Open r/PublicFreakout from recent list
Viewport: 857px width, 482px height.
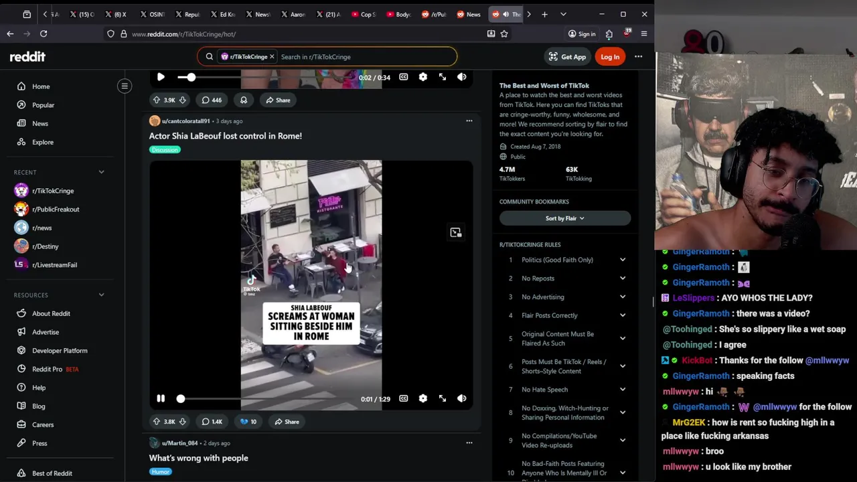pos(56,209)
